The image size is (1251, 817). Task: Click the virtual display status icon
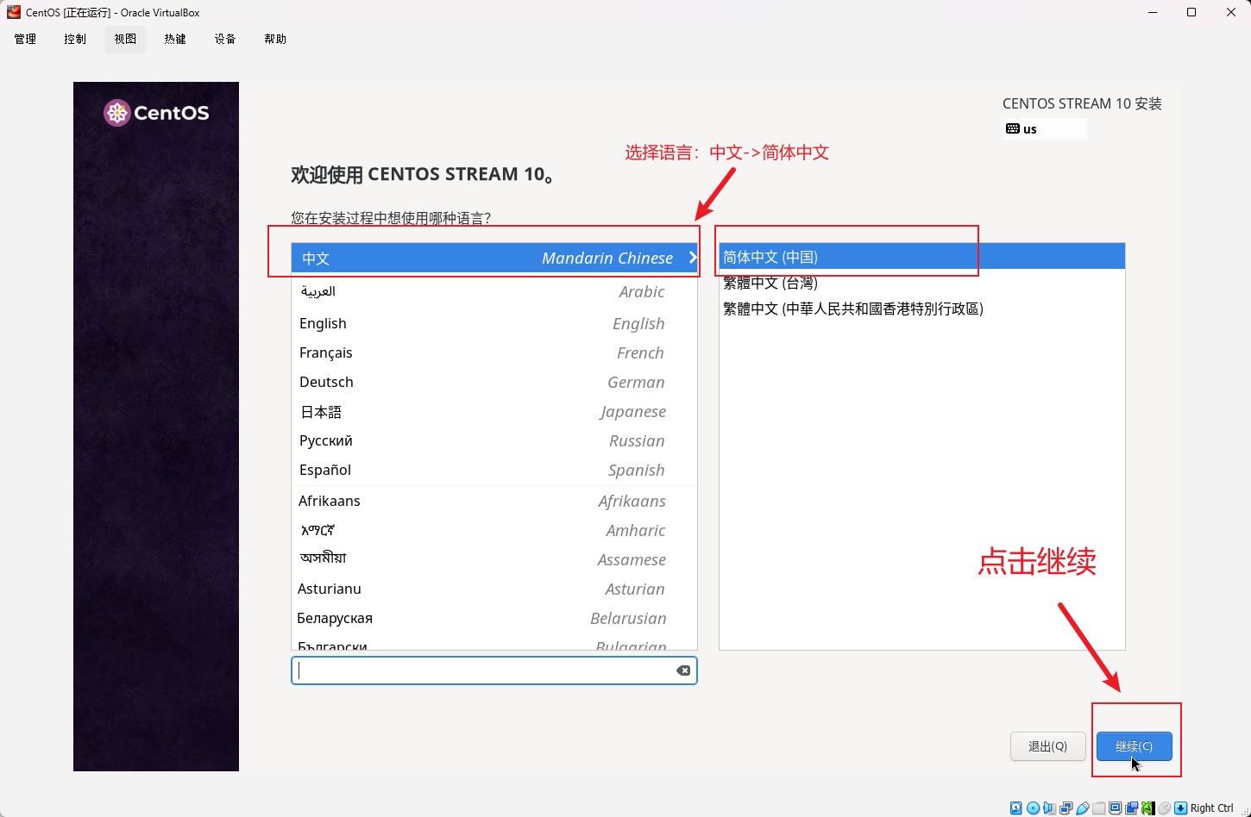(1115, 808)
